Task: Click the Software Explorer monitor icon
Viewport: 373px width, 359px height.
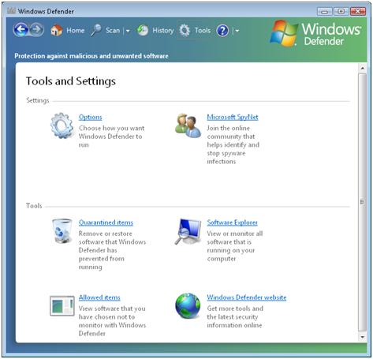Action: point(188,231)
